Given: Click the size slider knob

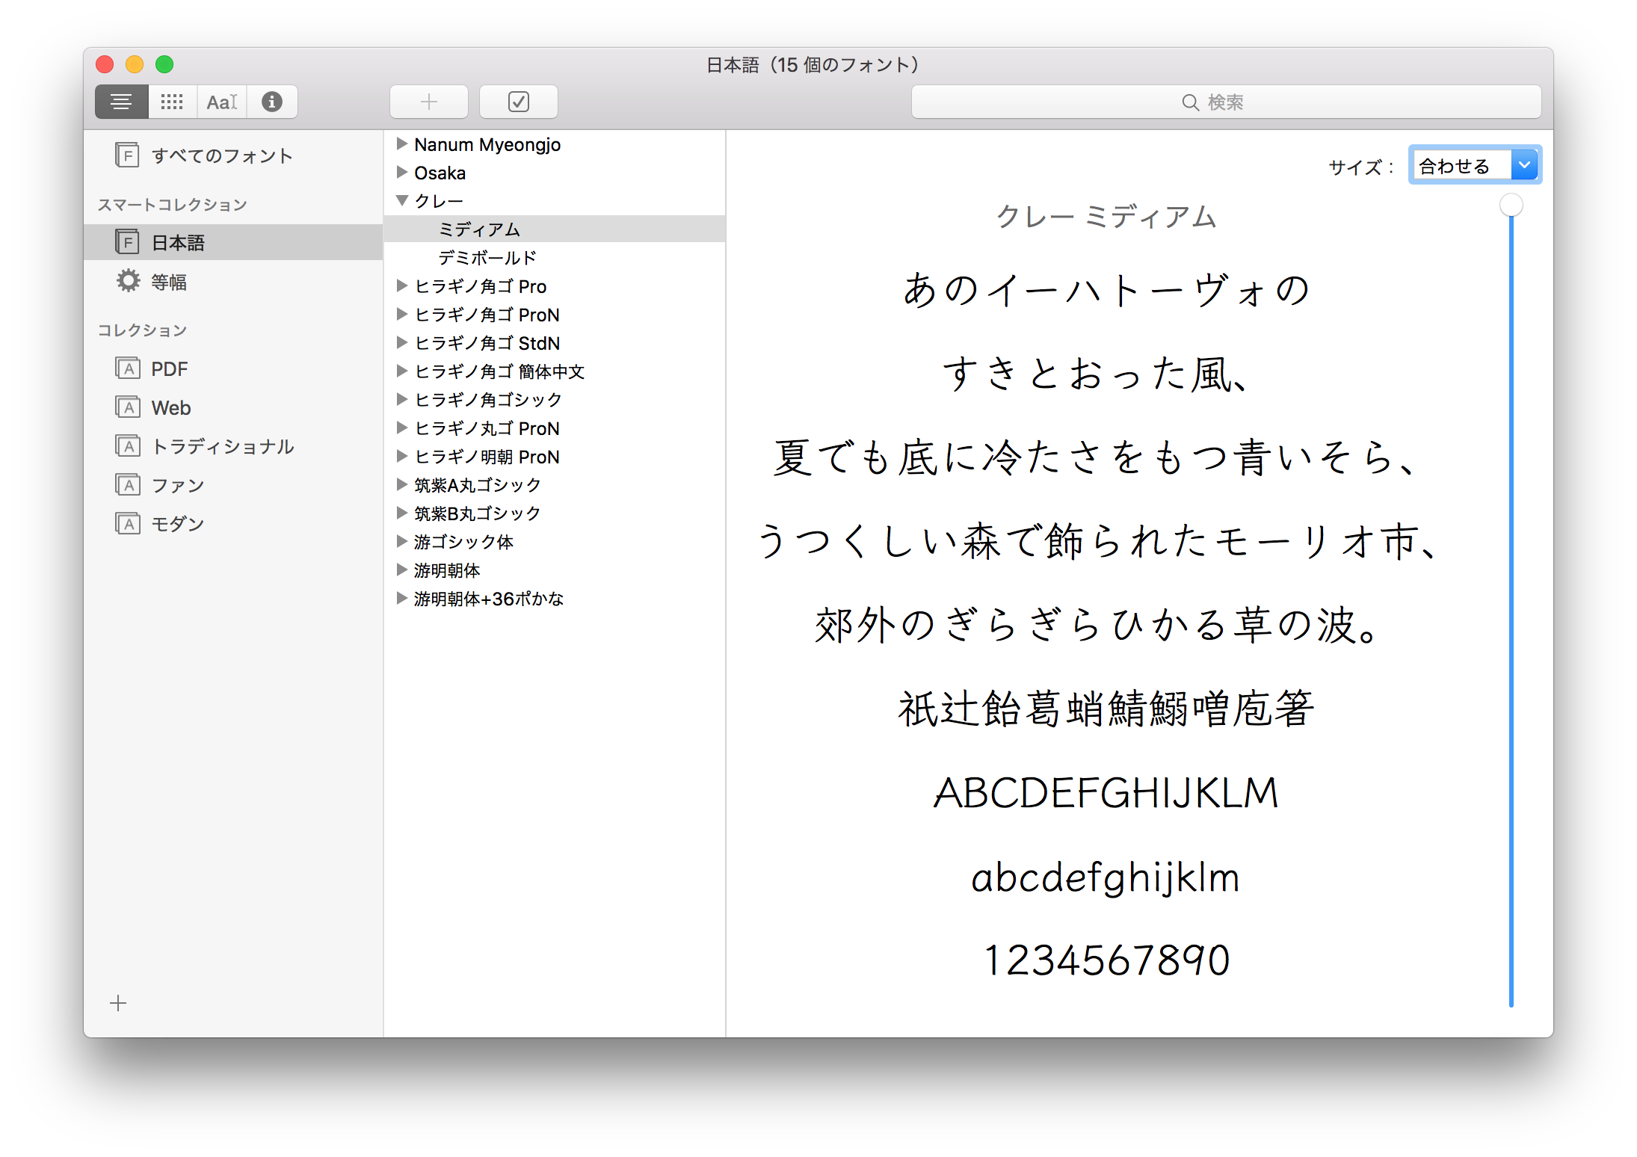Looking at the screenshot, I should [1511, 205].
